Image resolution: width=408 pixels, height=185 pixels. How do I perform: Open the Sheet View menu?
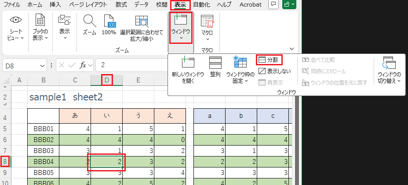pyautogui.click(x=16, y=28)
